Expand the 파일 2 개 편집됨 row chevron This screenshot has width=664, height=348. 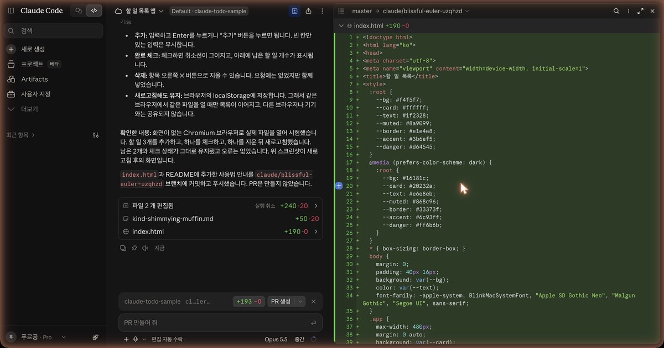pyautogui.click(x=316, y=205)
